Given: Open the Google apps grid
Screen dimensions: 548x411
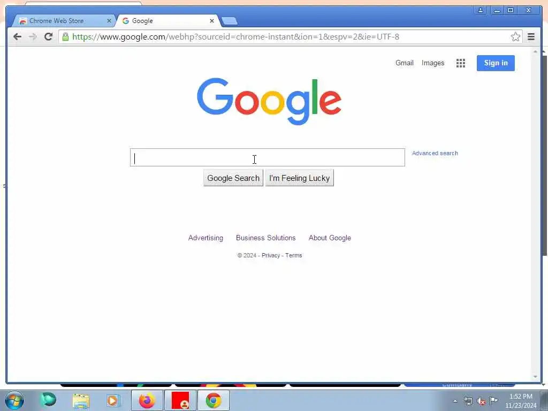Looking at the screenshot, I should pos(461,63).
